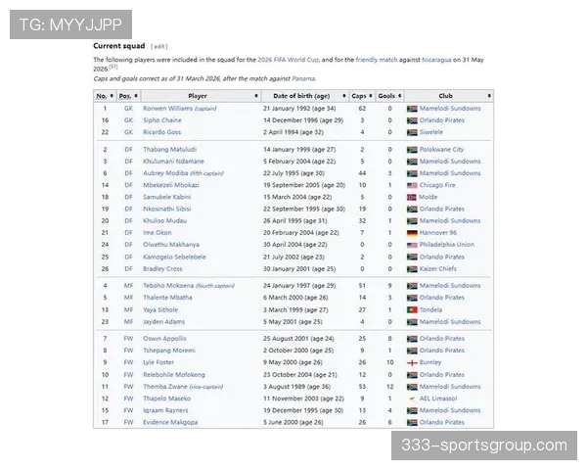Select the date '3 August 1989 (age 36)'
The width and height of the screenshot is (587, 470).
pos(298,387)
